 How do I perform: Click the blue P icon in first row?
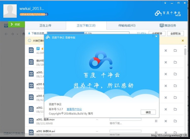38,49
